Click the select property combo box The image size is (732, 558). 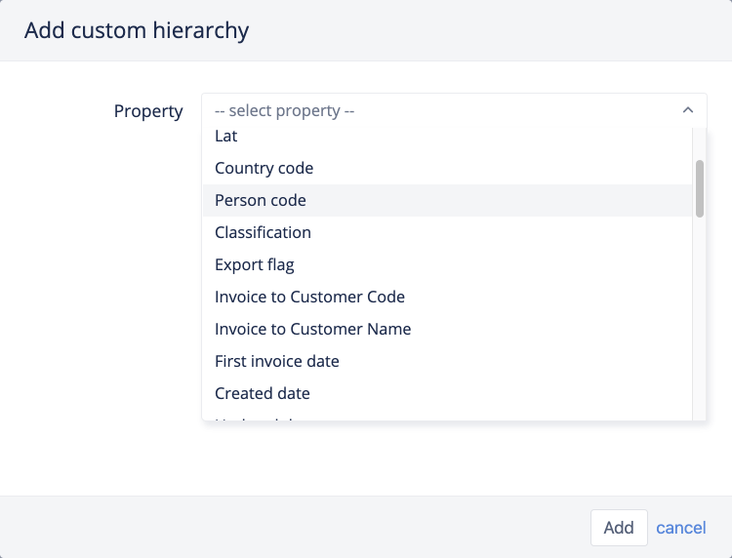pyautogui.click(x=439, y=111)
